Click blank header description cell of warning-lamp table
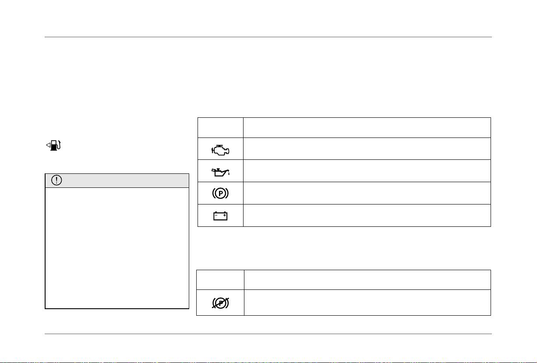Viewport: 537px width, 363px height. point(367,127)
